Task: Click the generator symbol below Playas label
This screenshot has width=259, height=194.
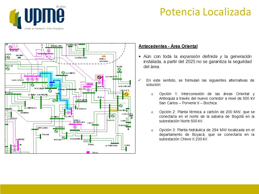Action: [8, 69]
